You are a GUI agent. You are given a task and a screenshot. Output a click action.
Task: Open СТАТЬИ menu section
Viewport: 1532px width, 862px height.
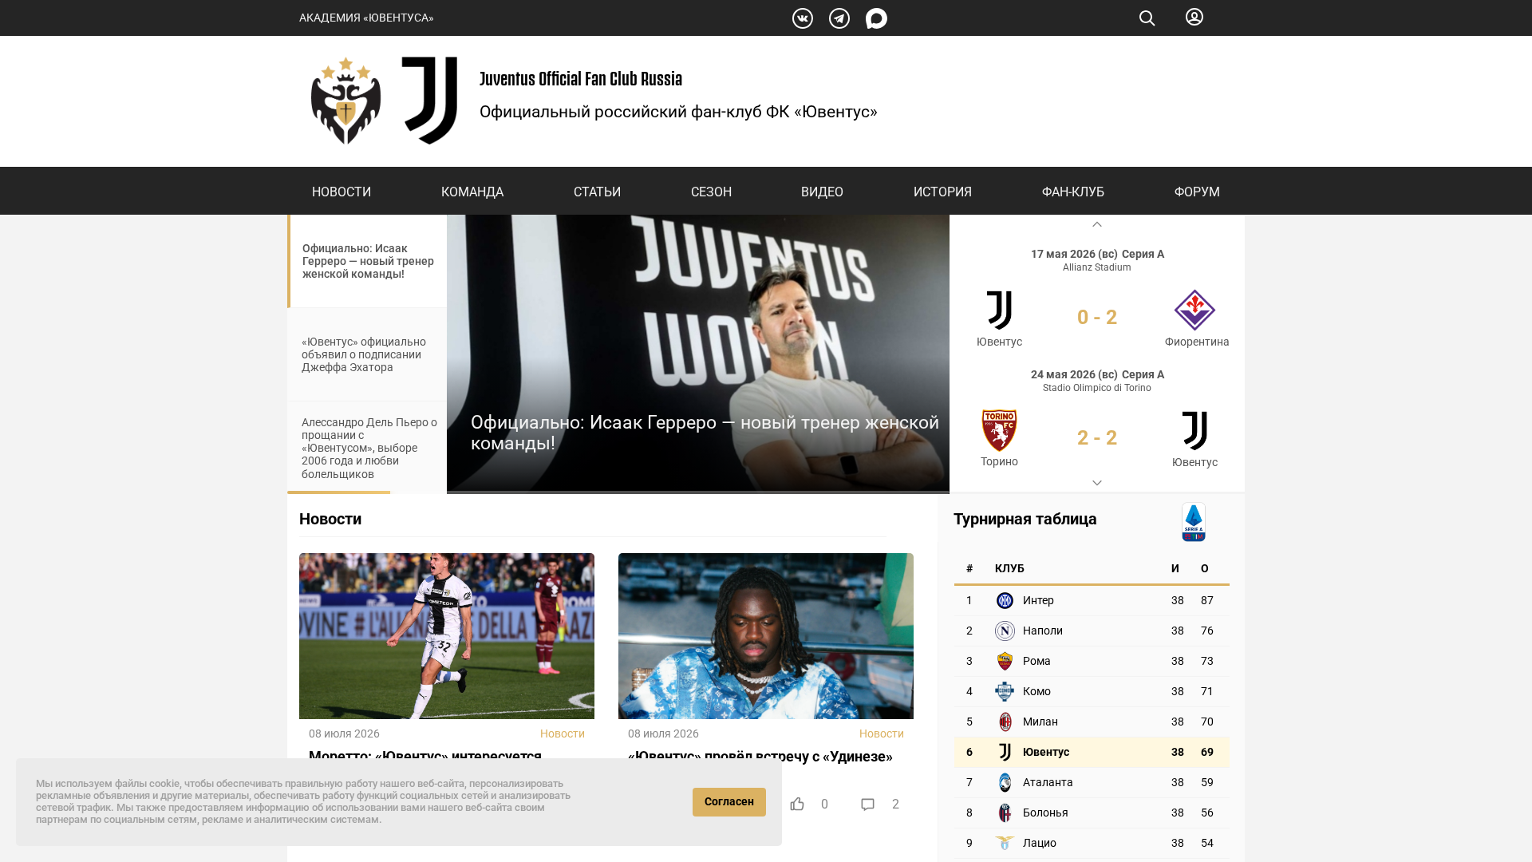pos(597,192)
